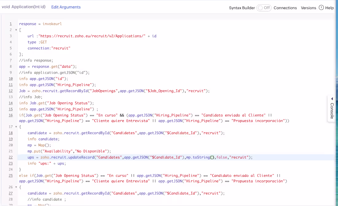
Task: Click the 'Syntax Builder' label
Action: point(242,8)
